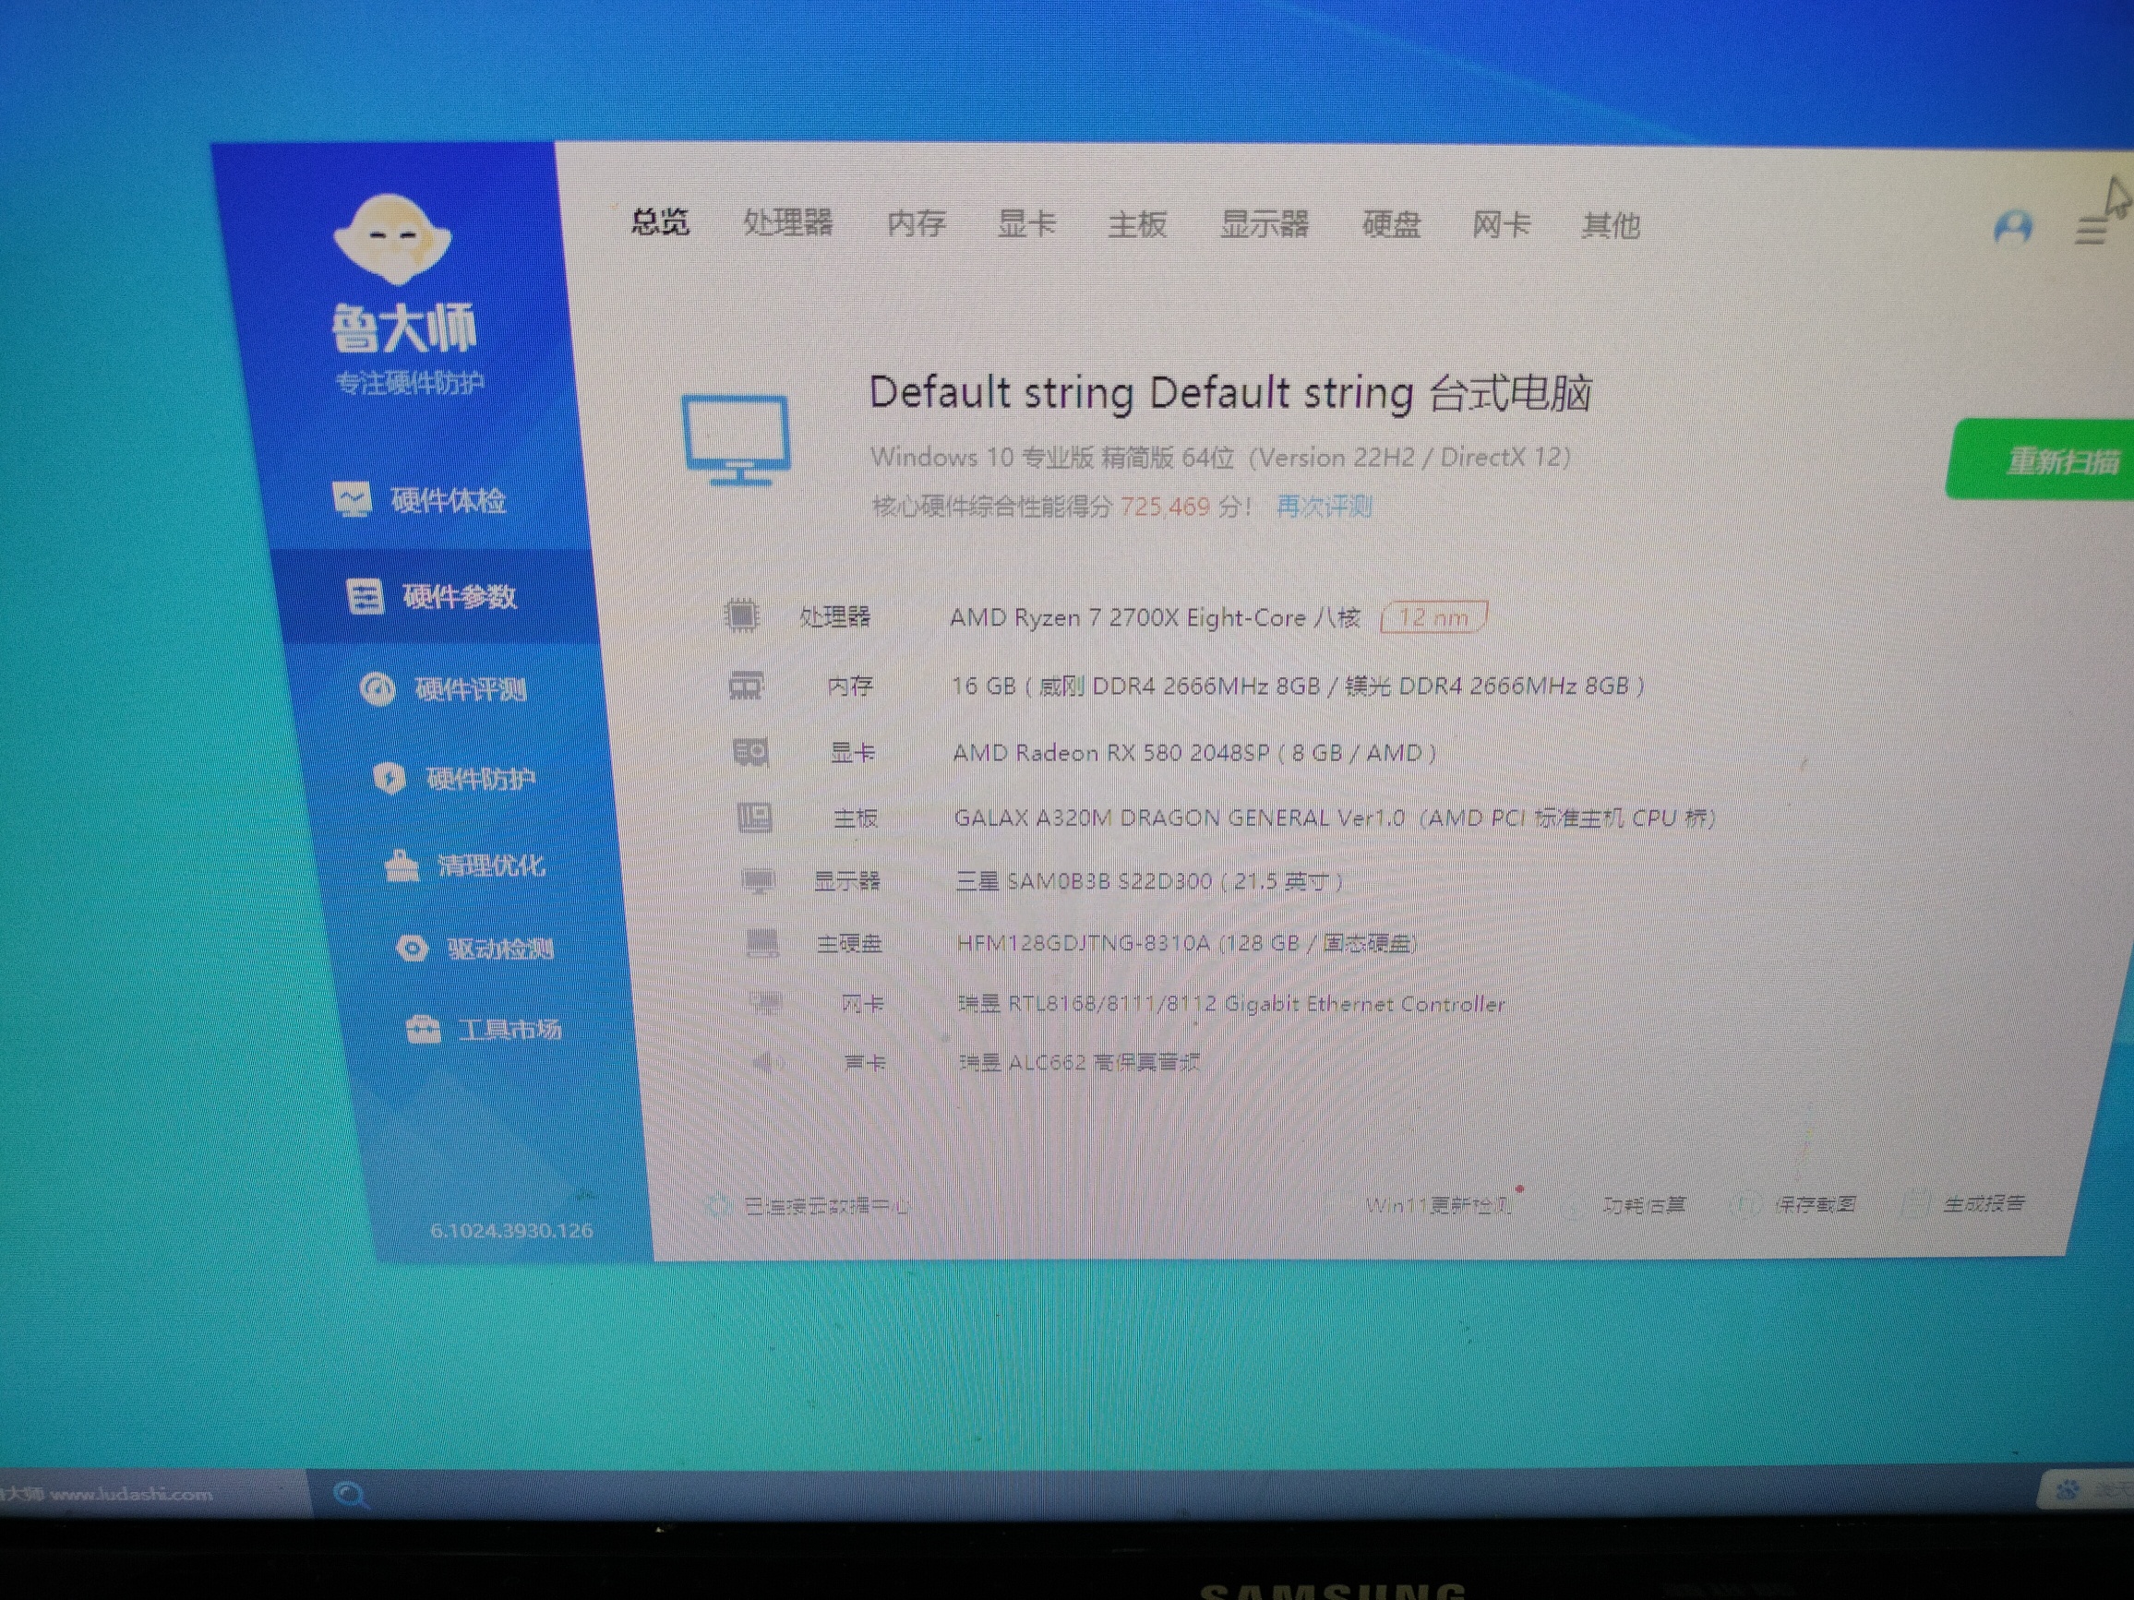
Task: Click the 显卡 graphics card icon
Action: (x=750, y=752)
